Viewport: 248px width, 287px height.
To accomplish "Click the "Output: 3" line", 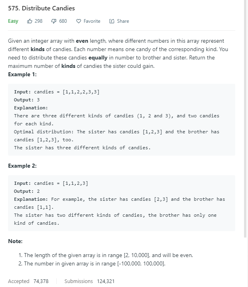I will (x=27, y=100).
